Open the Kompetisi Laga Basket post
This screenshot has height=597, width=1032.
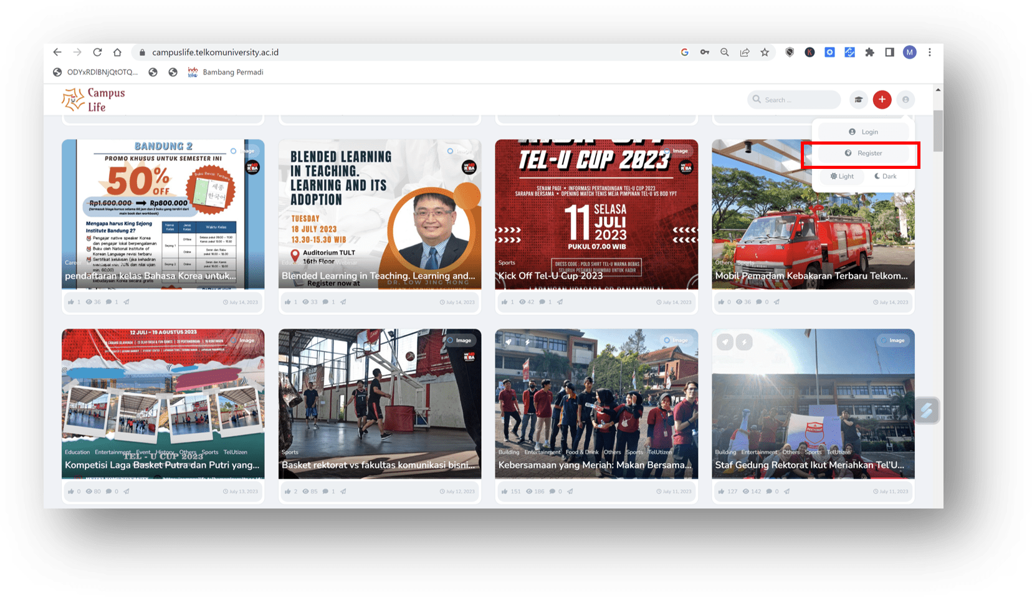pyautogui.click(x=162, y=465)
